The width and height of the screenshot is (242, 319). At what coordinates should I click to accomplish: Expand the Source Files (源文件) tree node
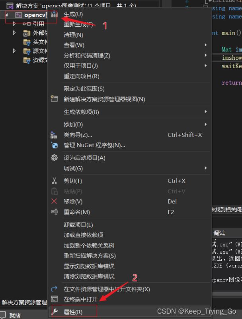15,51
